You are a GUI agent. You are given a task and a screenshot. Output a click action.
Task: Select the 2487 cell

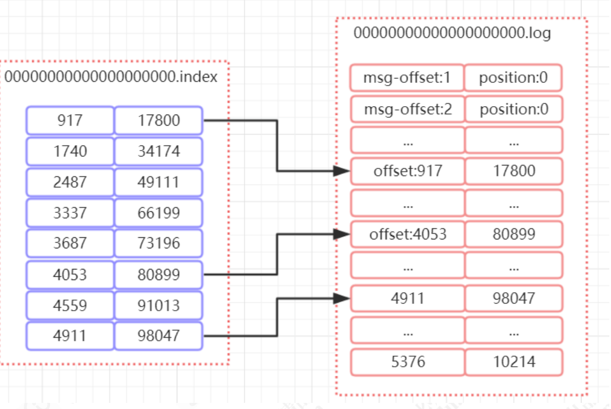coord(70,182)
